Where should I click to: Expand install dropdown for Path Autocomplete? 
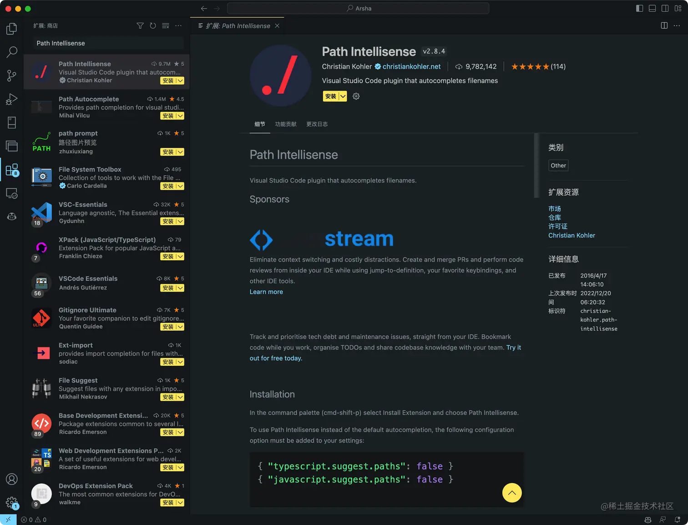[x=180, y=116]
